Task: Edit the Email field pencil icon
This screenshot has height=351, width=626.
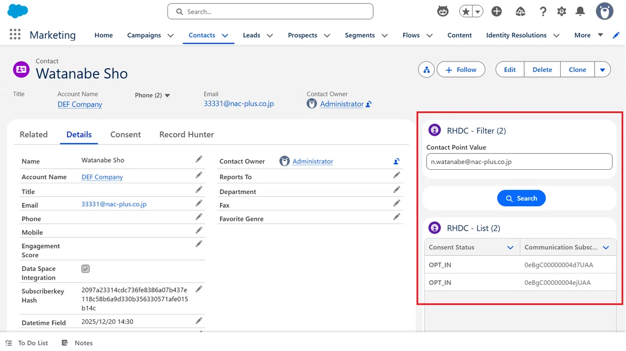Action: pyautogui.click(x=199, y=203)
